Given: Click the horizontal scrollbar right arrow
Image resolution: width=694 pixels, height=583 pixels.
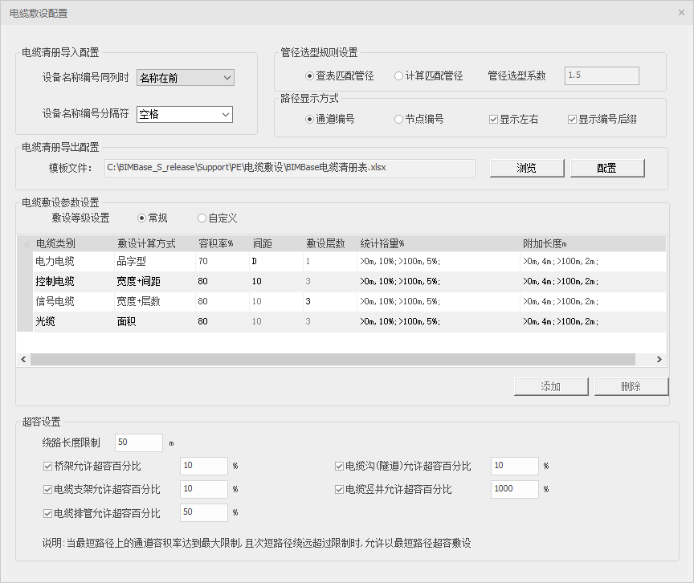Looking at the screenshot, I should click(x=659, y=360).
